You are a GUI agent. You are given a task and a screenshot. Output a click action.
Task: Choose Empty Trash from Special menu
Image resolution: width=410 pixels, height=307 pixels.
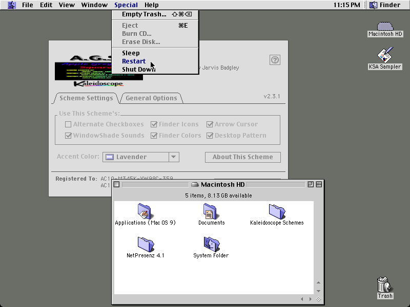[155, 14]
